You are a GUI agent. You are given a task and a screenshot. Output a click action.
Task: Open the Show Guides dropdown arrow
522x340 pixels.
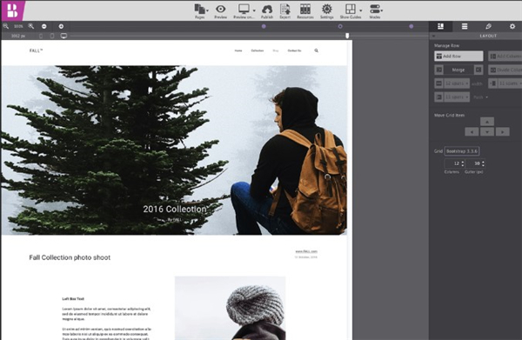tap(360, 10)
